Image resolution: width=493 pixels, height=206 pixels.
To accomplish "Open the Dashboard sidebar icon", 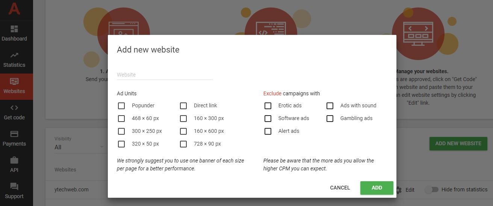I will coord(14,29).
